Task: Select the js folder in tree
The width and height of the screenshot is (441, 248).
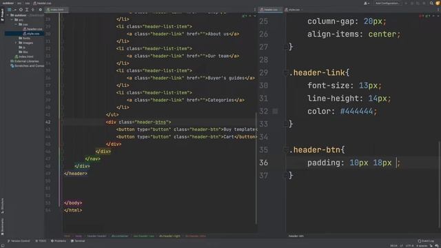Action: click(x=22, y=48)
